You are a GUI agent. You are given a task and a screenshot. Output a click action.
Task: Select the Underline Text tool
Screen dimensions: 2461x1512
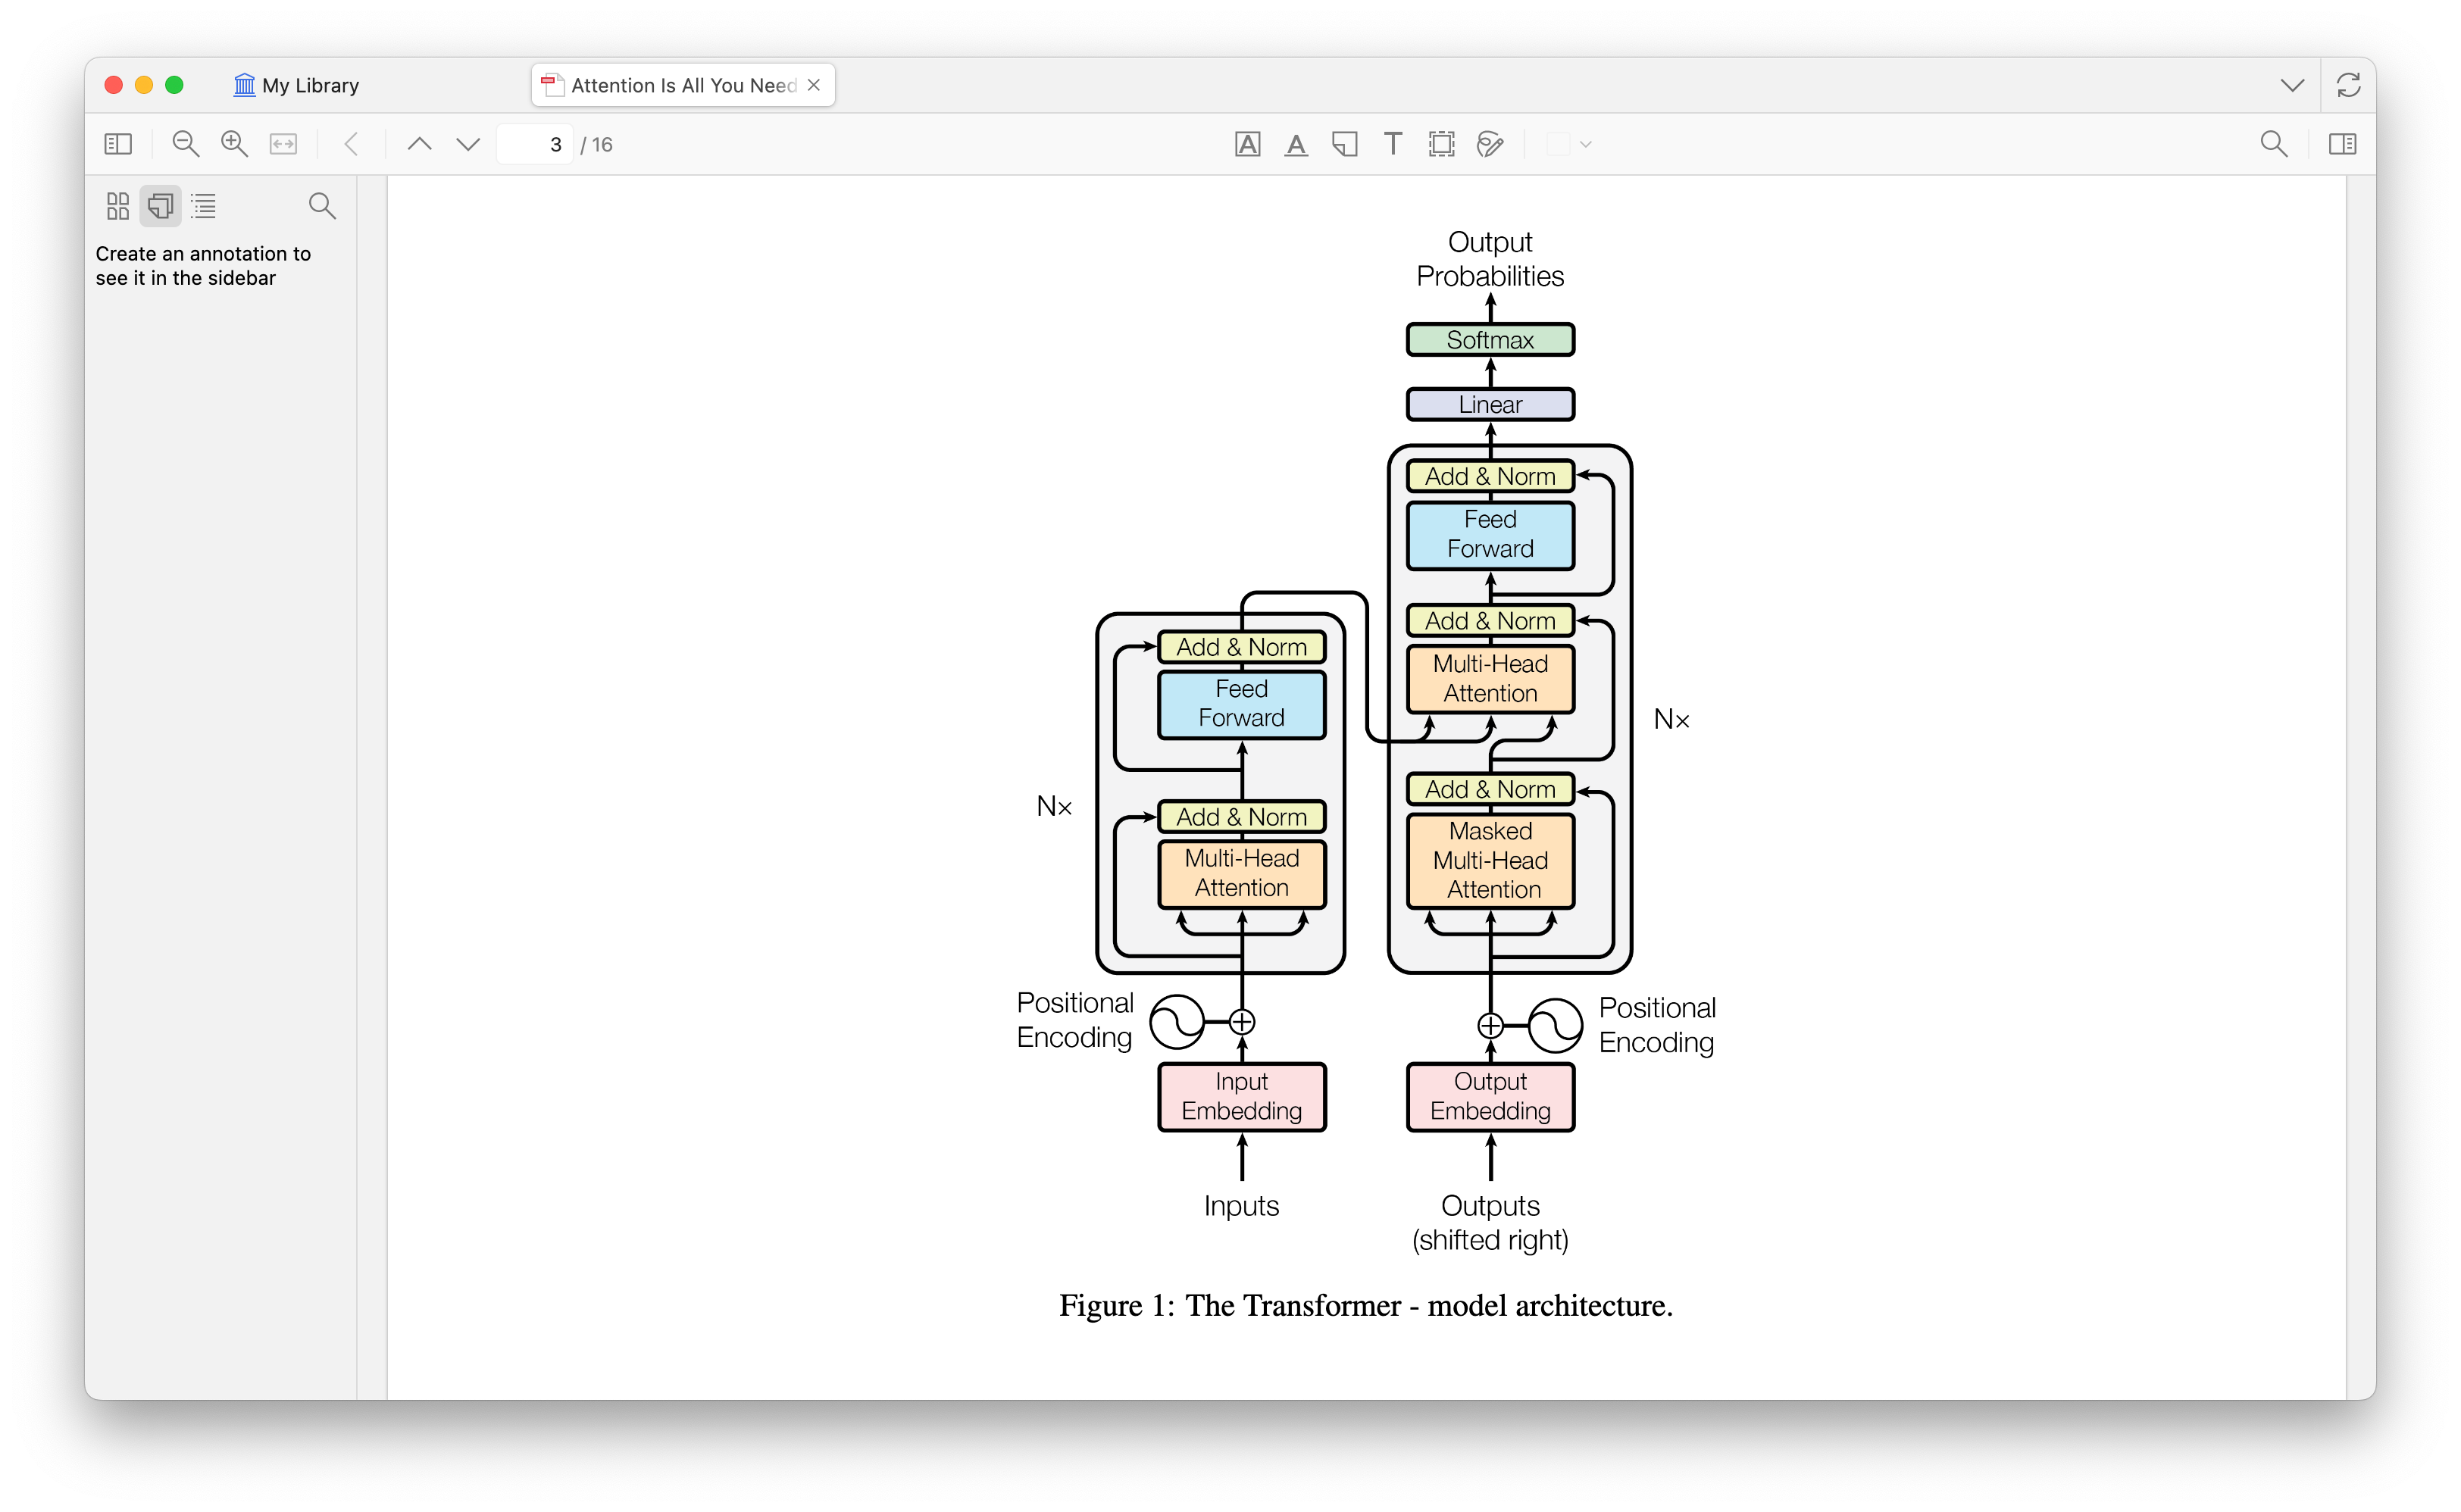[x=1296, y=144]
